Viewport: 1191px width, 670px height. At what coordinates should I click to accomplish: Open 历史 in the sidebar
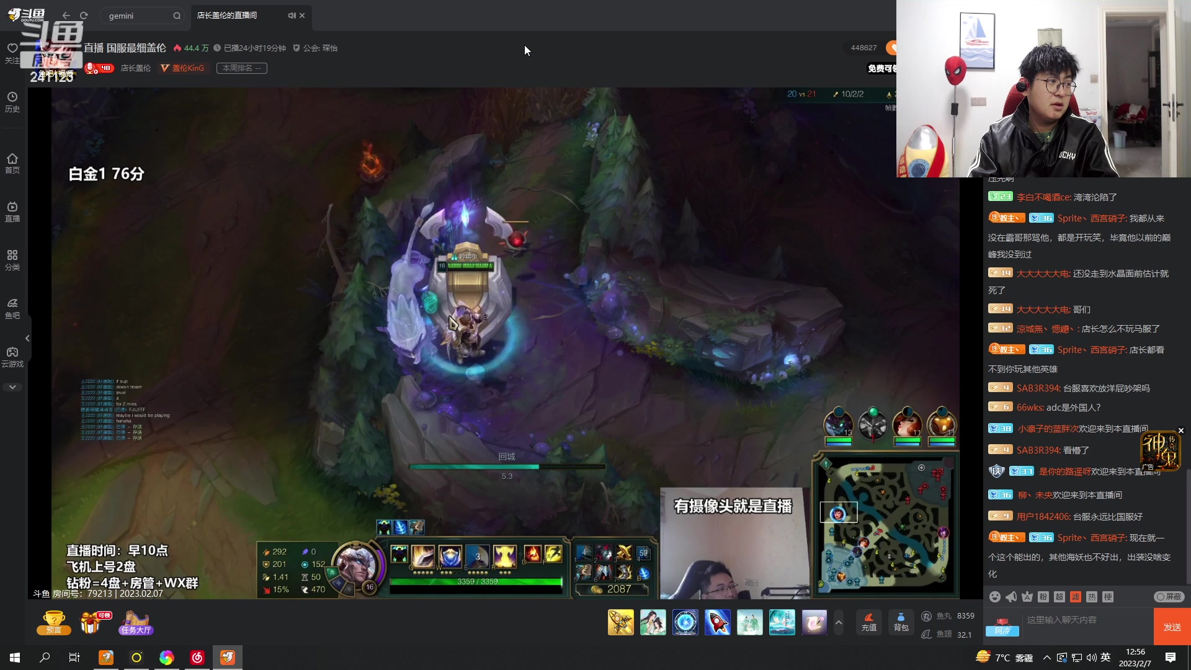(12, 102)
